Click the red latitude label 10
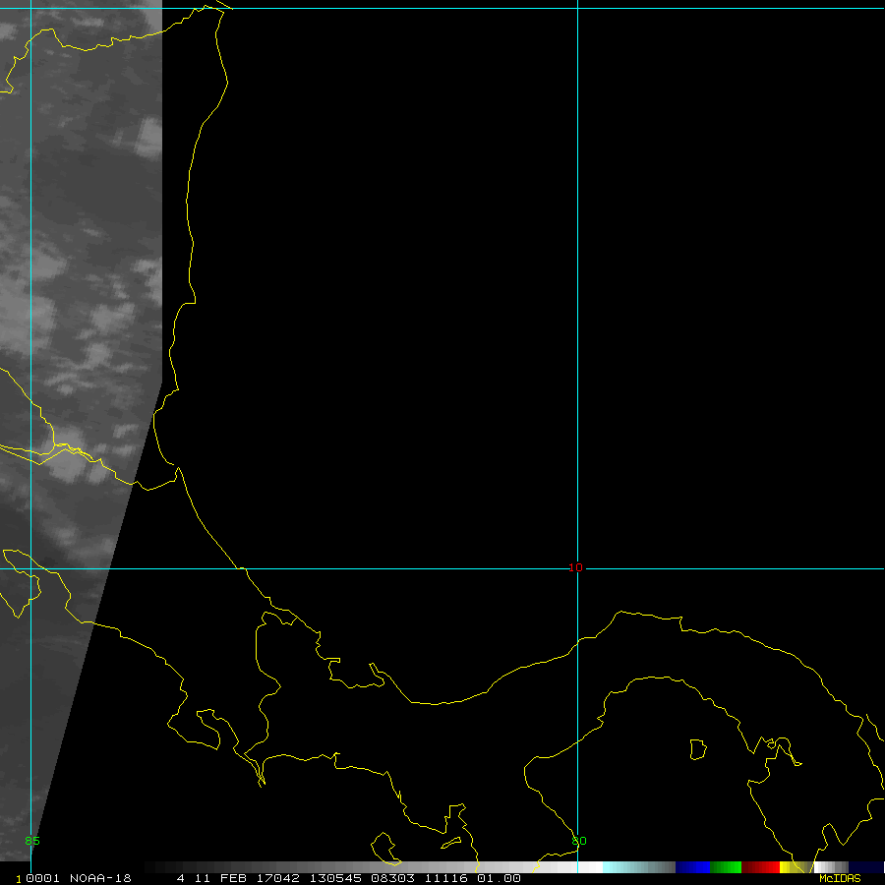The image size is (885, 885). point(575,567)
